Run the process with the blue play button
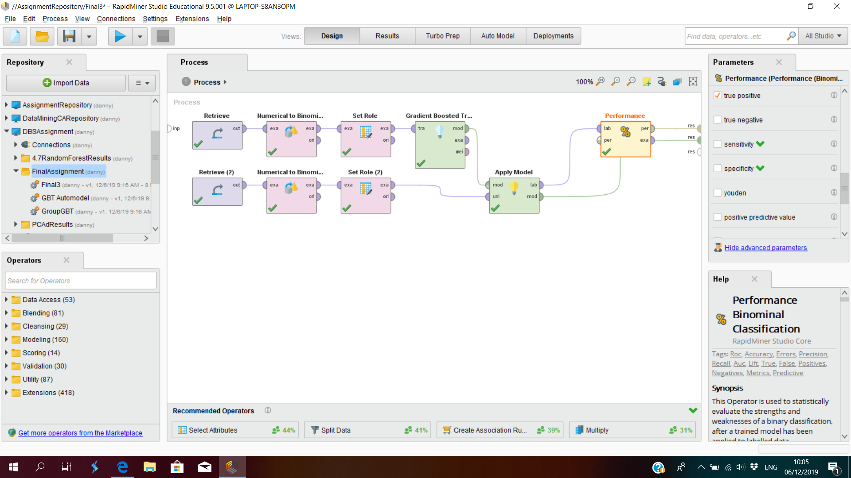851x478 pixels. tap(120, 36)
